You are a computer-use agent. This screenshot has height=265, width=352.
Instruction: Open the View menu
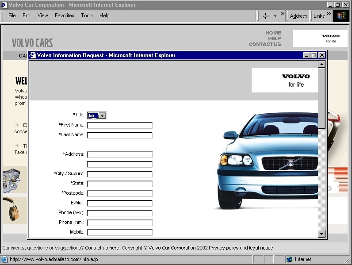pyautogui.click(x=42, y=15)
